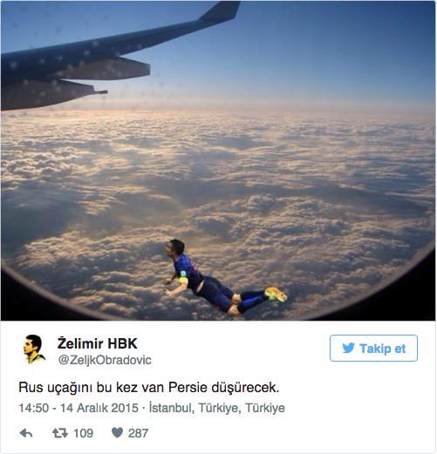
Task: Open the @ZeljkObradovic handle link
Action: click(x=105, y=360)
